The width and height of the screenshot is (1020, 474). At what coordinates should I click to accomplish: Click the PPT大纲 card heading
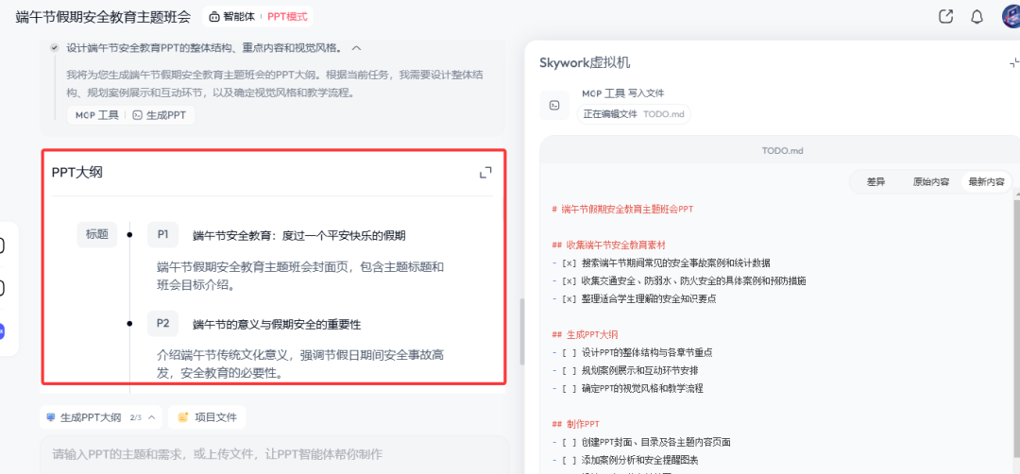pyautogui.click(x=76, y=172)
